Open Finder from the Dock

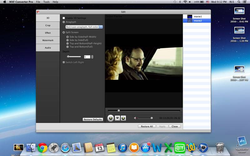point(31,148)
